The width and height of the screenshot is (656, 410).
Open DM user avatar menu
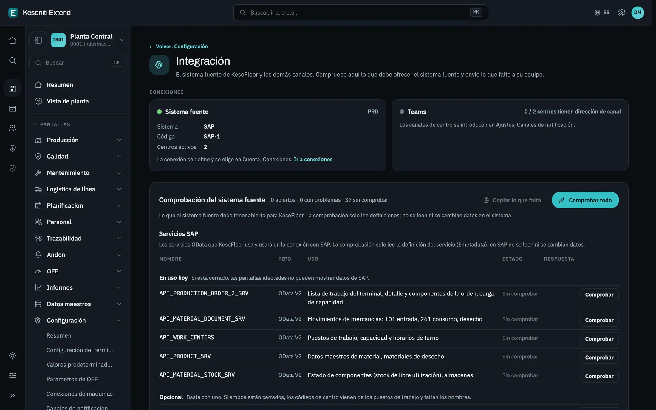pos(638,13)
